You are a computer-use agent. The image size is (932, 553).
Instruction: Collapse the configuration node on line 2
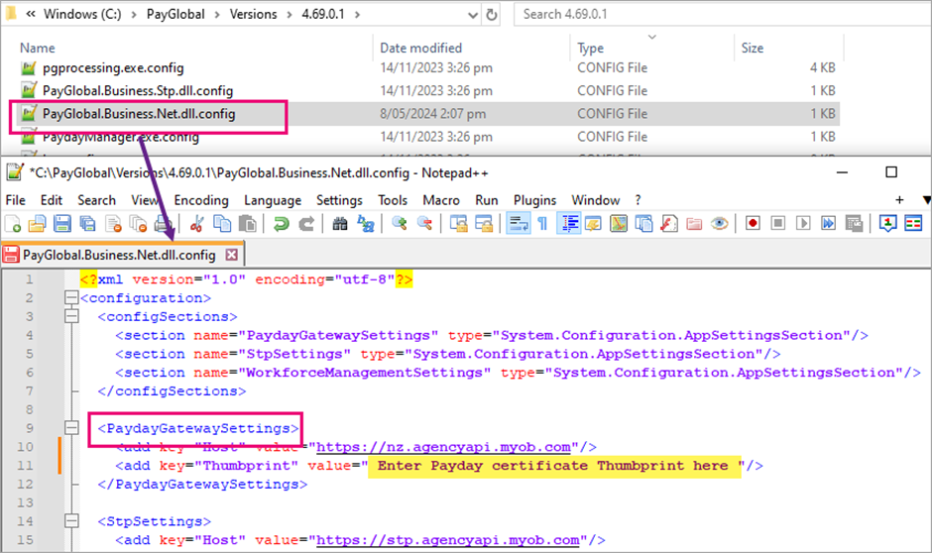click(x=69, y=298)
